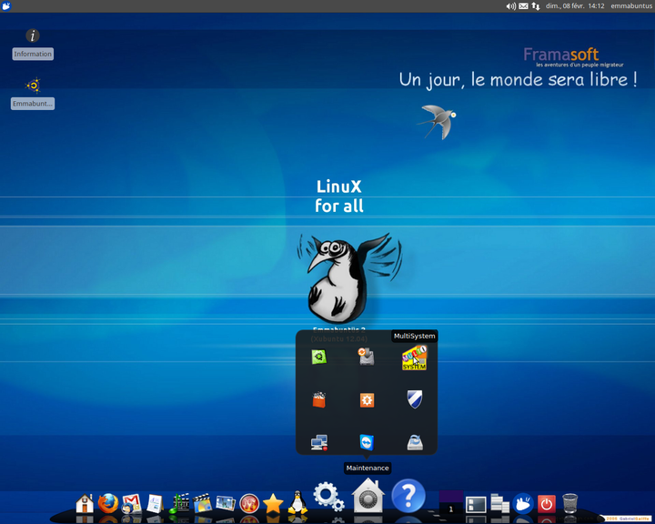Open the video clapperboard dock icon
The height and width of the screenshot is (524, 655).
point(203,503)
